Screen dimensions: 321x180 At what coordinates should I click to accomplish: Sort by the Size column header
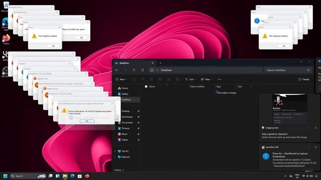coord(240,86)
